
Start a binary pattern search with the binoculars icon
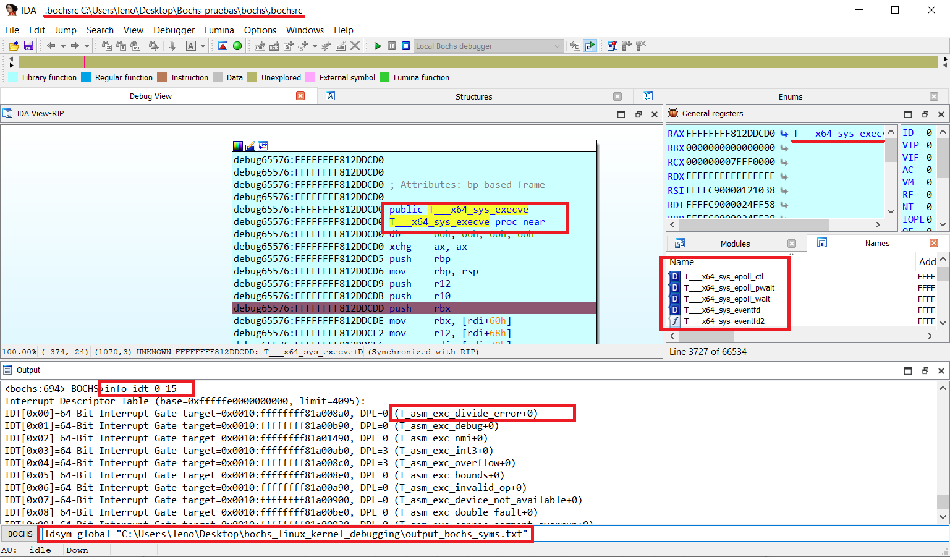(x=137, y=46)
